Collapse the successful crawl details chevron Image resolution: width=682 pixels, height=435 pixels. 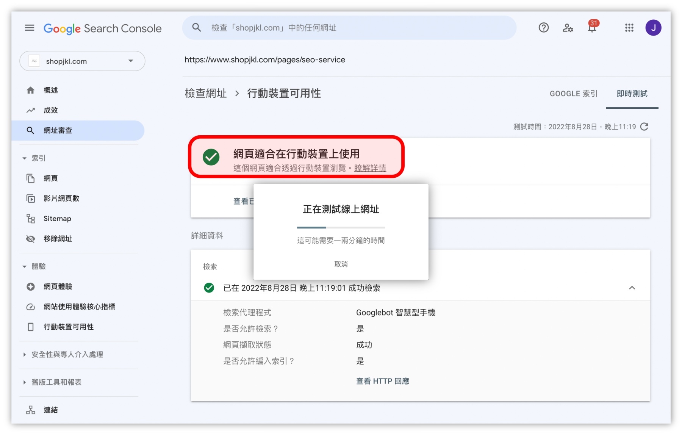click(632, 288)
